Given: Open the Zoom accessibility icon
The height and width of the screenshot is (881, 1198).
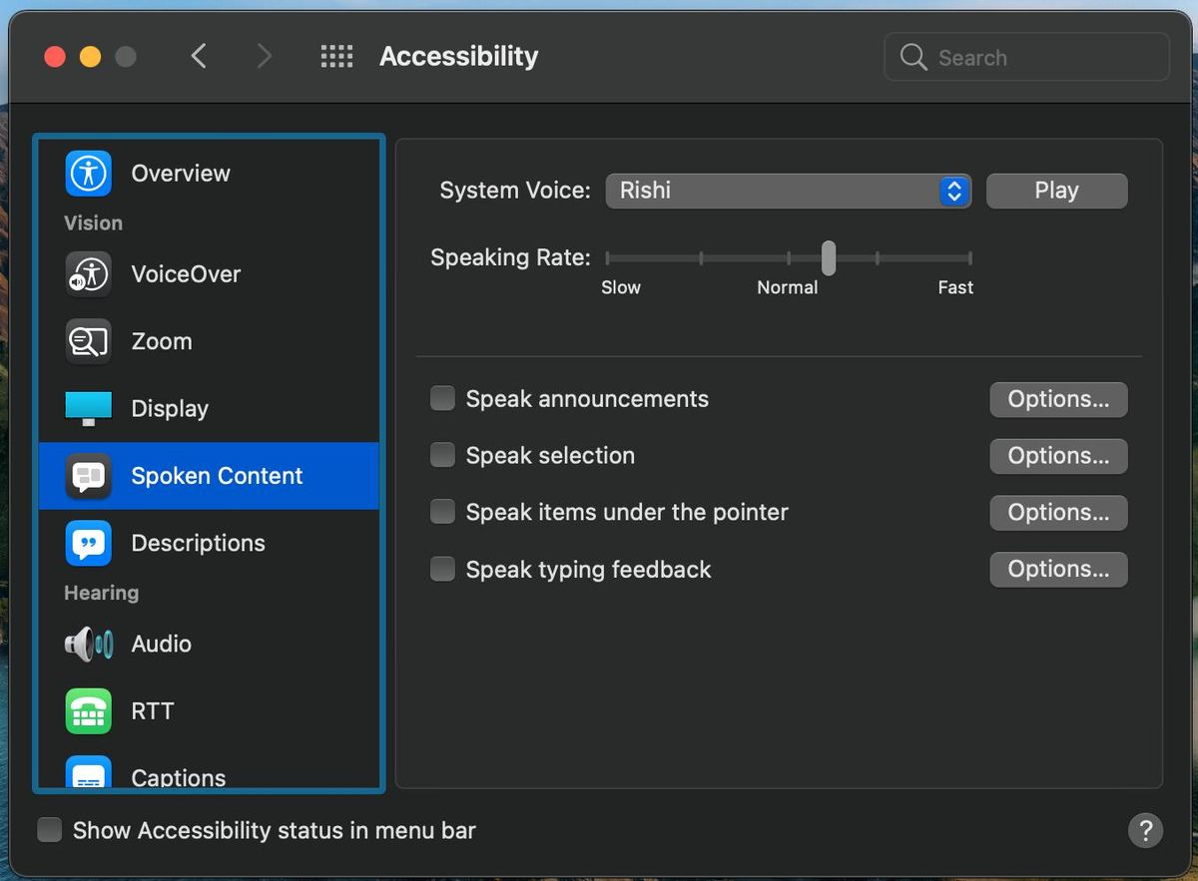Looking at the screenshot, I should 88,340.
